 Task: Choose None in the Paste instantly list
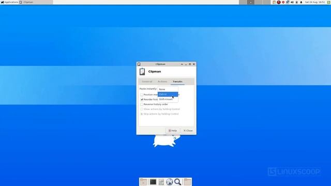[168, 89]
